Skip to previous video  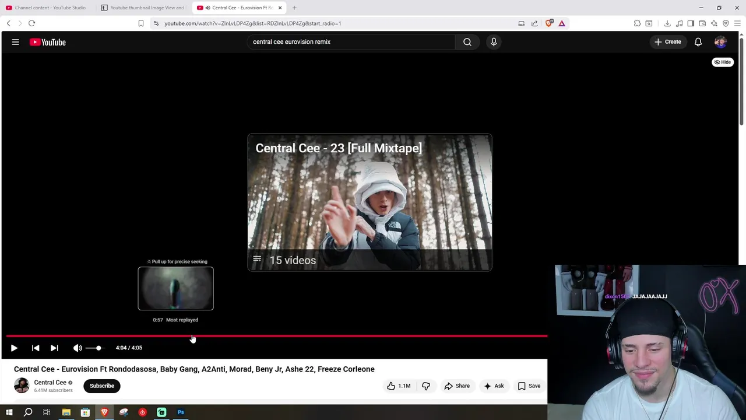[x=36, y=348]
